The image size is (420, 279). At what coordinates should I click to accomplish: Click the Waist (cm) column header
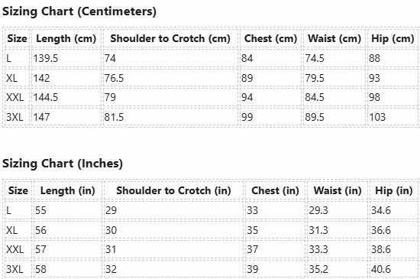tap(334, 38)
